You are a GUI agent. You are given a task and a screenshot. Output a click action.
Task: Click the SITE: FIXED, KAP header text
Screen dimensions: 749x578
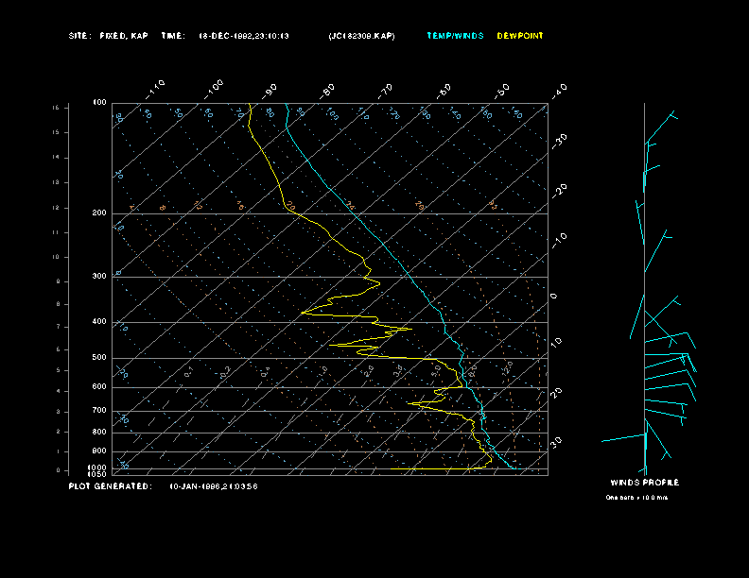click(x=109, y=36)
